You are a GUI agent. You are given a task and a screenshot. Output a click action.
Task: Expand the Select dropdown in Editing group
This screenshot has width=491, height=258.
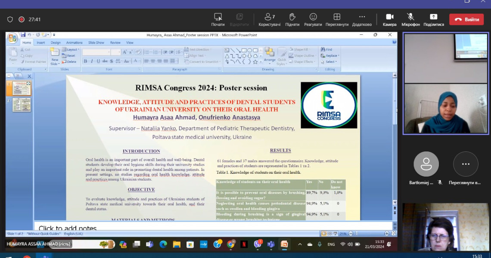[329, 61]
